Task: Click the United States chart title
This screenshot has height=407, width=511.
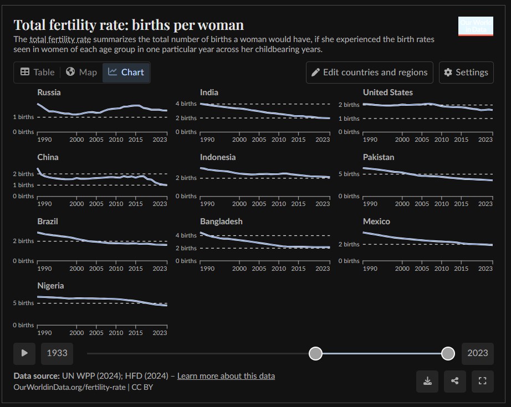Action: pyautogui.click(x=387, y=92)
